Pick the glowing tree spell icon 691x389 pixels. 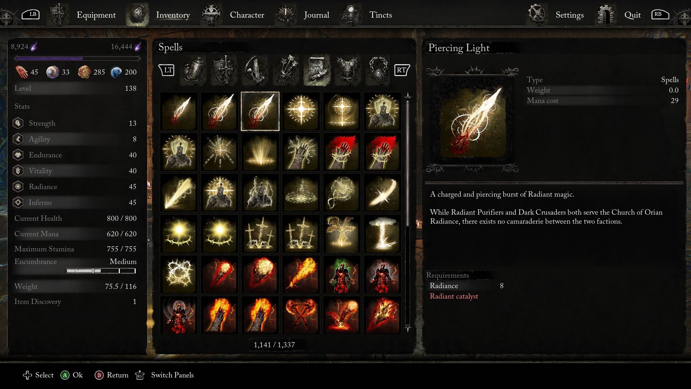342,234
